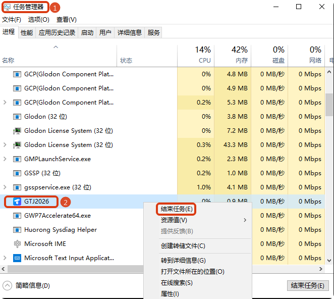Image resolution: width=334 pixels, height=299 pixels.
Task: Switch to the 用户 tab
Action: tap(105, 33)
